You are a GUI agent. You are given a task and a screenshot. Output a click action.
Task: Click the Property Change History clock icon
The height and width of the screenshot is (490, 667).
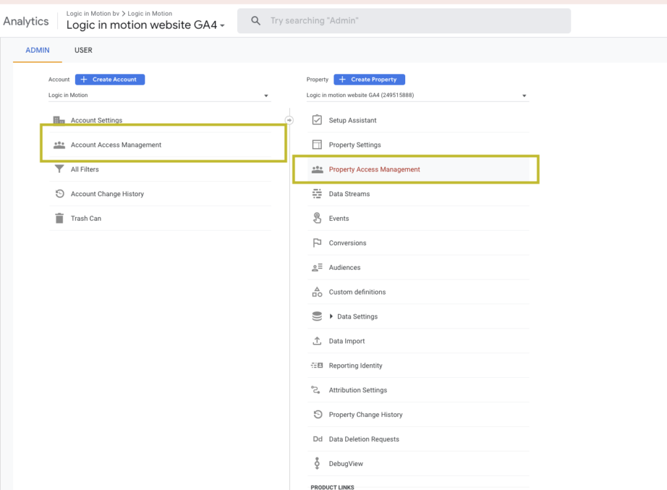318,414
